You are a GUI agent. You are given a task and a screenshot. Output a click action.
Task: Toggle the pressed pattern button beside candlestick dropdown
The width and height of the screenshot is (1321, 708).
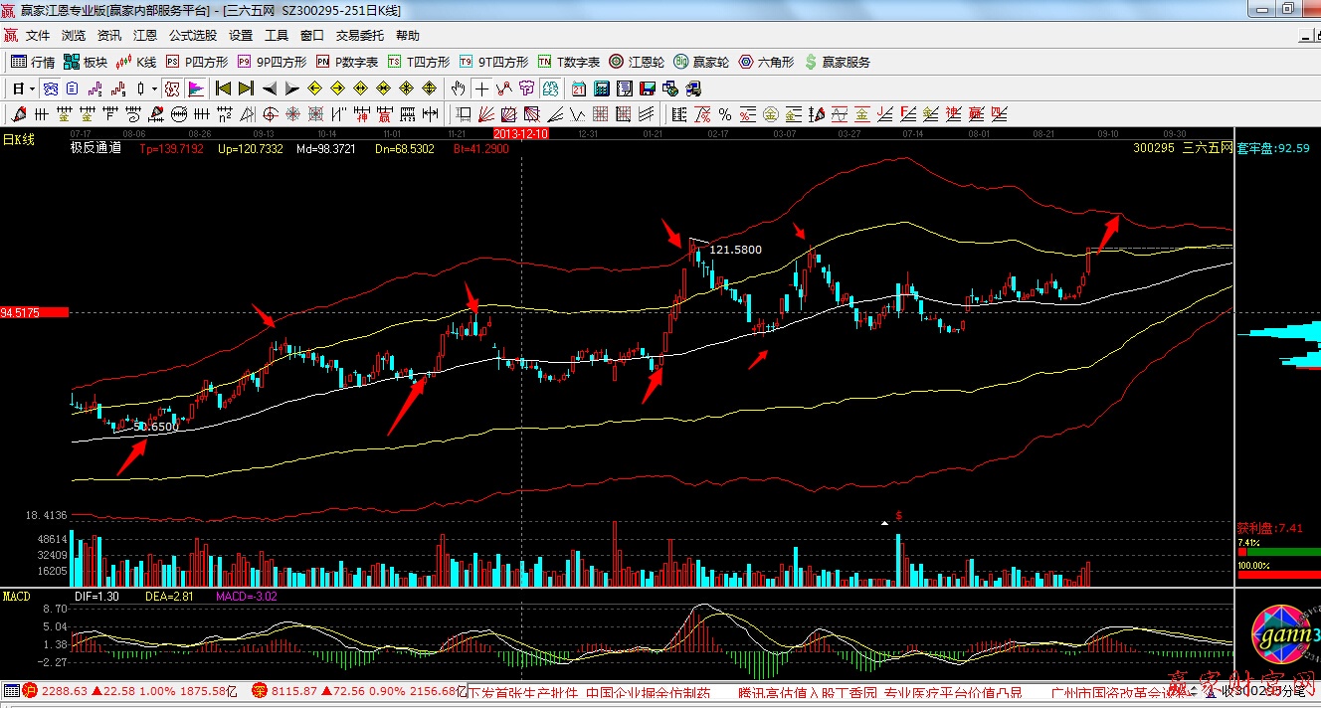[173, 88]
